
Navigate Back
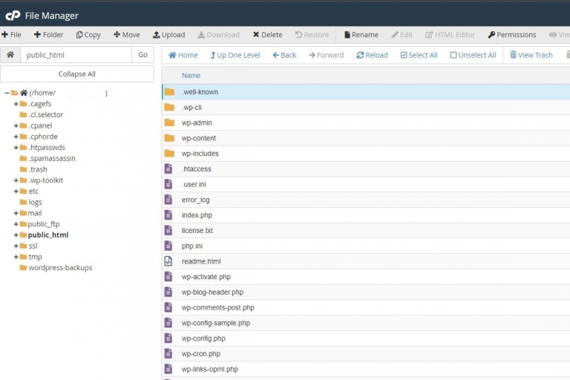tap(284, 55)
